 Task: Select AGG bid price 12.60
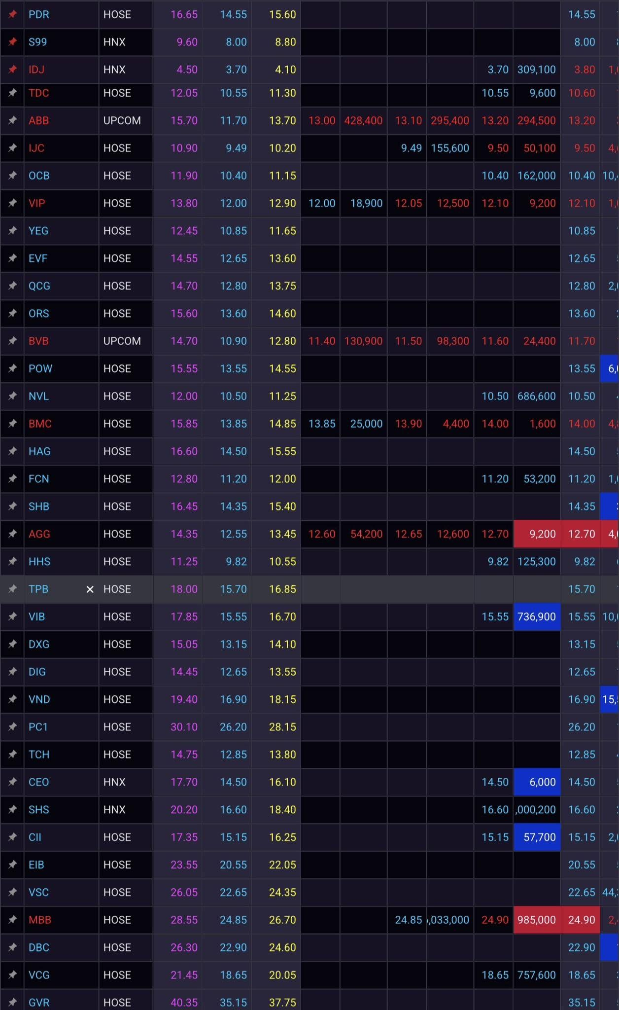click(322, 534)
